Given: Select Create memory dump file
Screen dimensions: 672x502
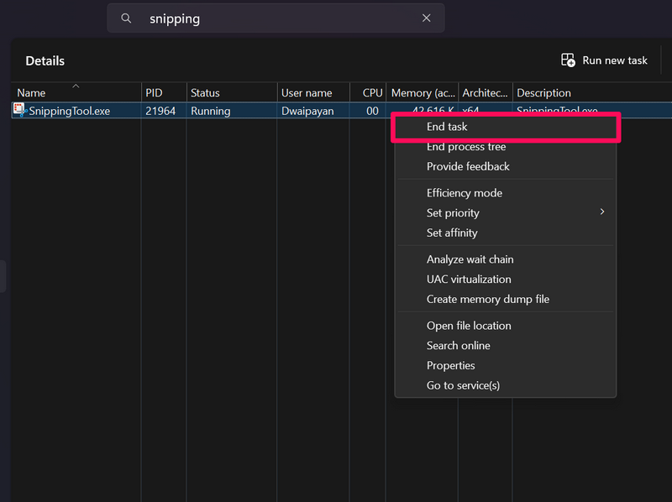Looking at the screenshot, I should pyautogui.click(x=487, y=299).
